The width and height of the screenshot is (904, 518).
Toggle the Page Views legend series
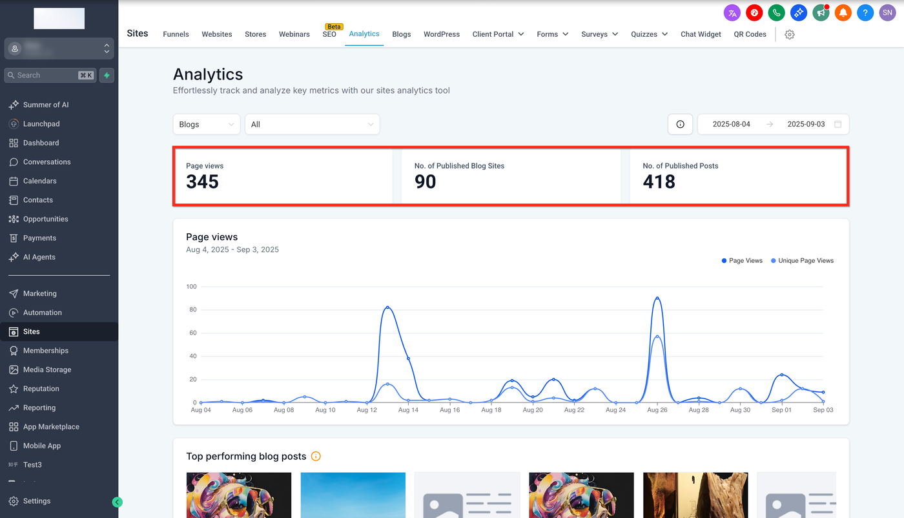pos(742,261)
